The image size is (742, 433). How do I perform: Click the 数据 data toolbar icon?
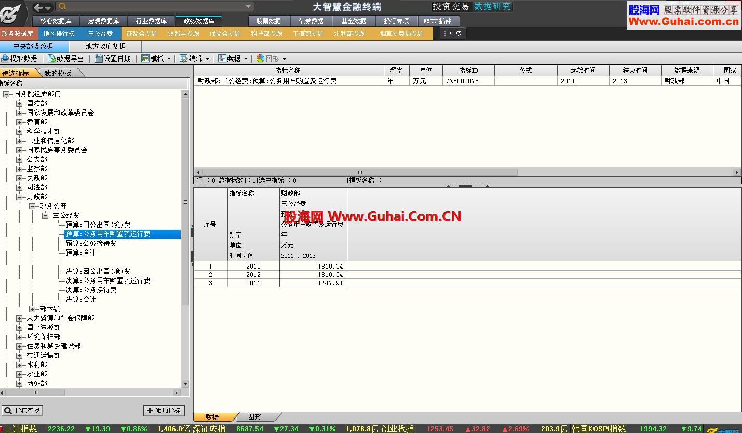222,59
